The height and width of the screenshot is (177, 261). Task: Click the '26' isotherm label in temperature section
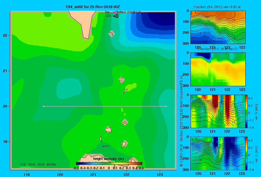tap(234, 20)
